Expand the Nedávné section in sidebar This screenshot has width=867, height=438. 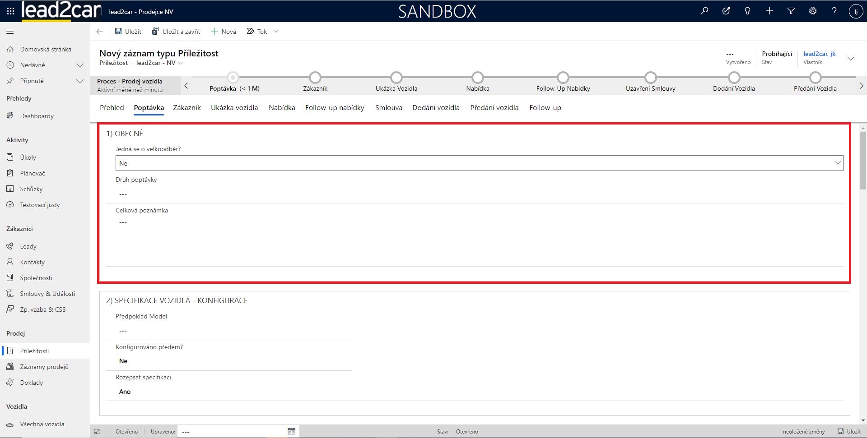point(80,65)
